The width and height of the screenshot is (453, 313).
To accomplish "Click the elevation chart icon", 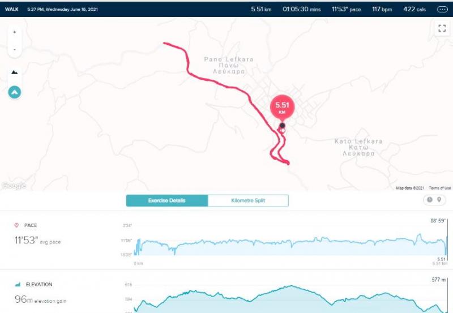I will pos(17,284).
